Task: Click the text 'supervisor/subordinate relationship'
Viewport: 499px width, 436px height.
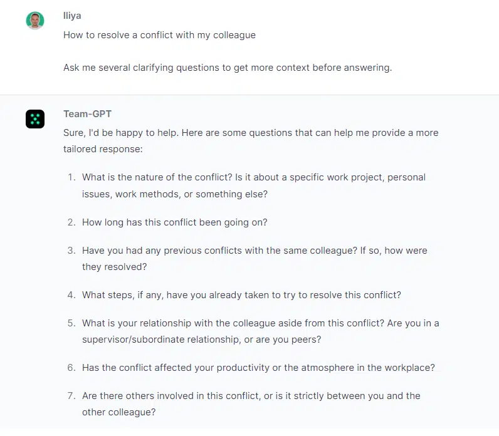Action: (x=161, y=340)
